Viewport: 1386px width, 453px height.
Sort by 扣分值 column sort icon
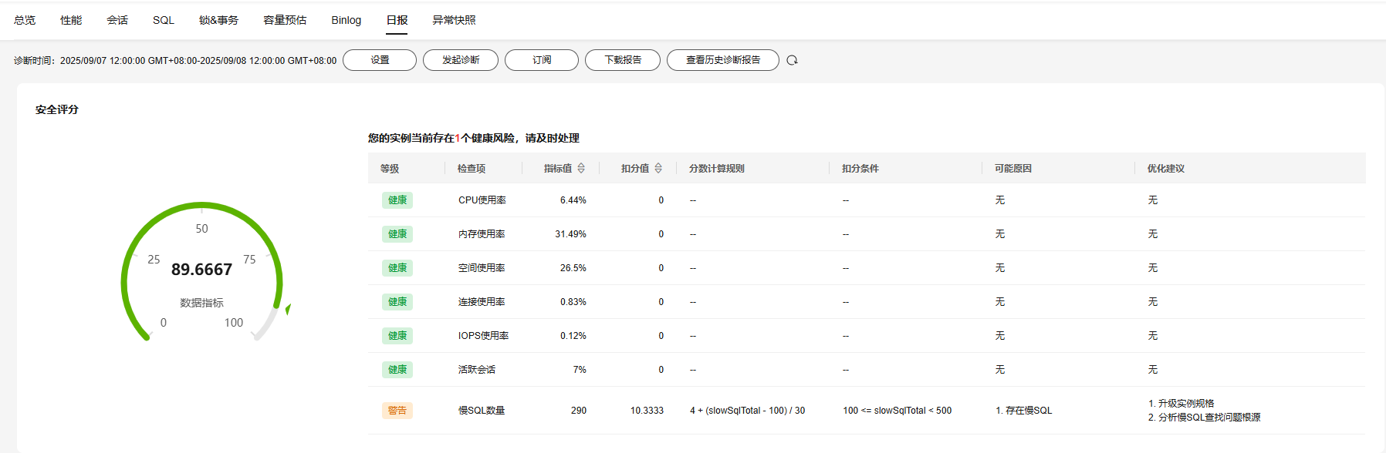click(x=658, y=168)
